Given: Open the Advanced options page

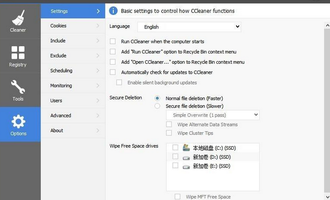Looking at the screenshot, I should 73,116.
